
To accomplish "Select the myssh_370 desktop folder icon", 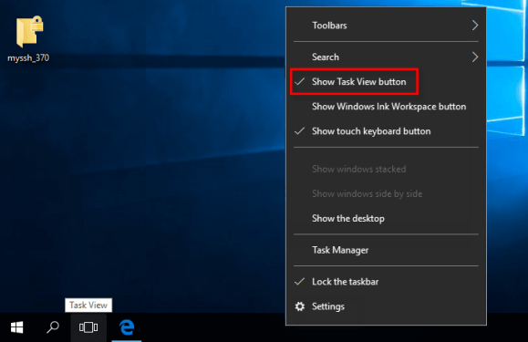I will [x=29, y=32].
